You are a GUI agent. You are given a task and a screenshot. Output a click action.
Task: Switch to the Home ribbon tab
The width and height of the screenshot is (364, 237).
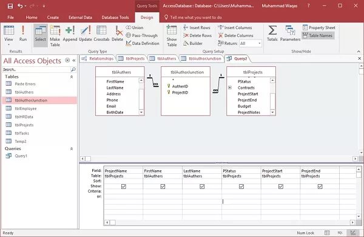point(32,17)
